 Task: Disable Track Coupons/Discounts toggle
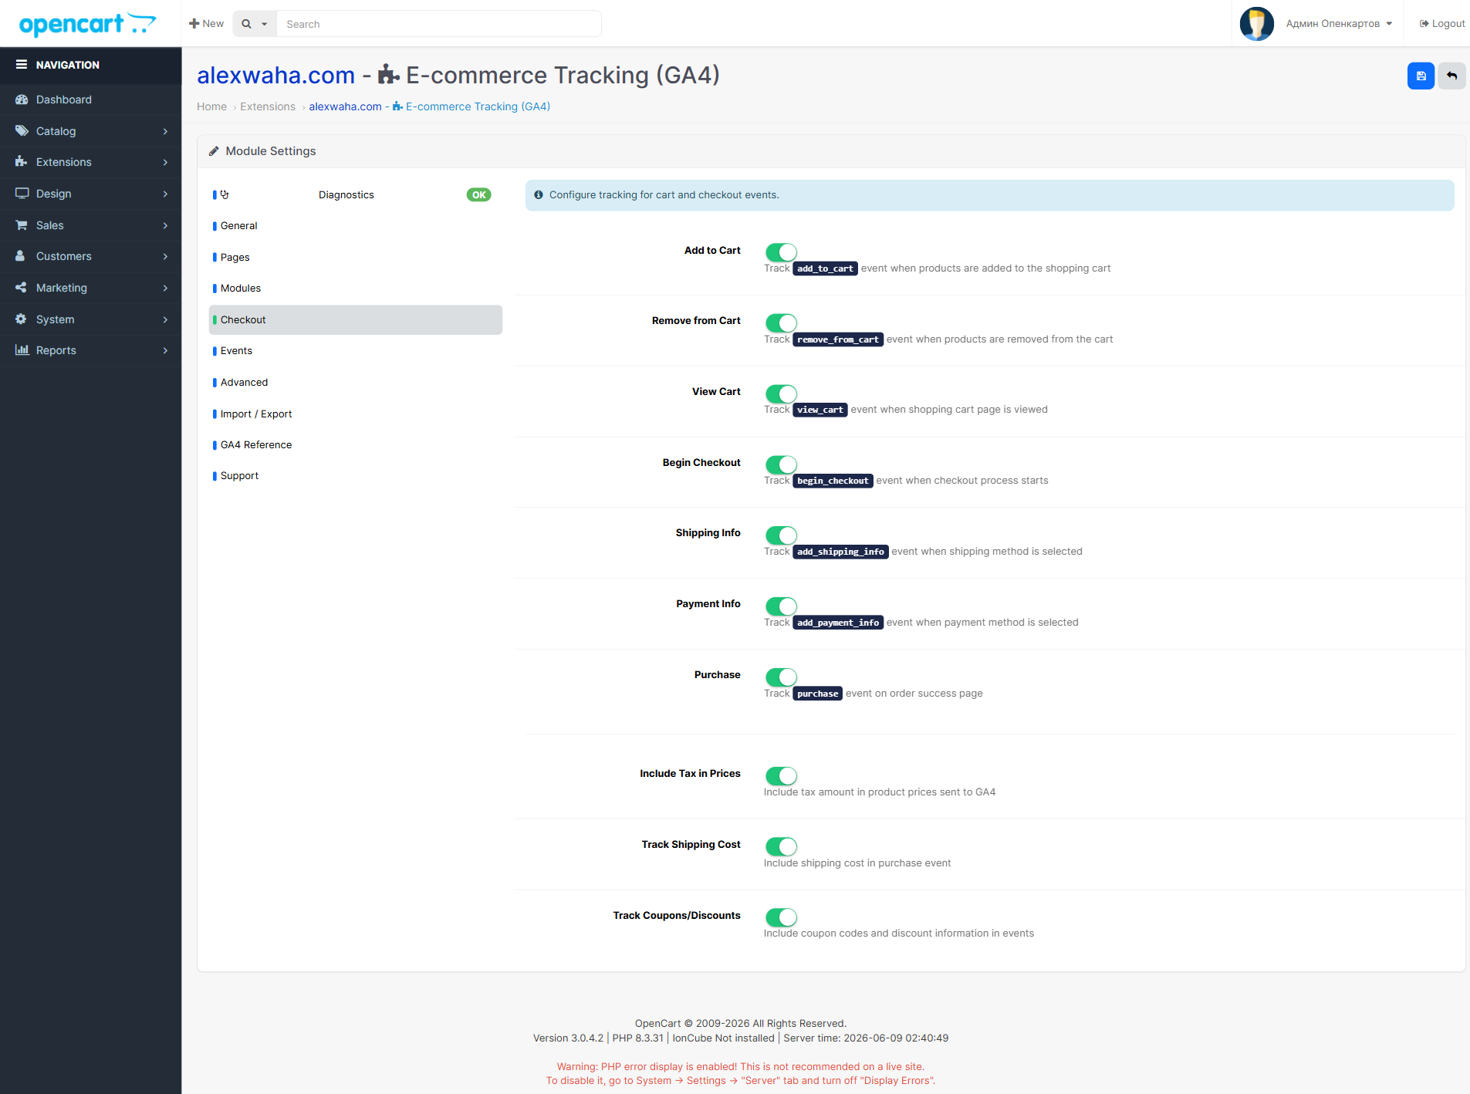tap(781, 917)
